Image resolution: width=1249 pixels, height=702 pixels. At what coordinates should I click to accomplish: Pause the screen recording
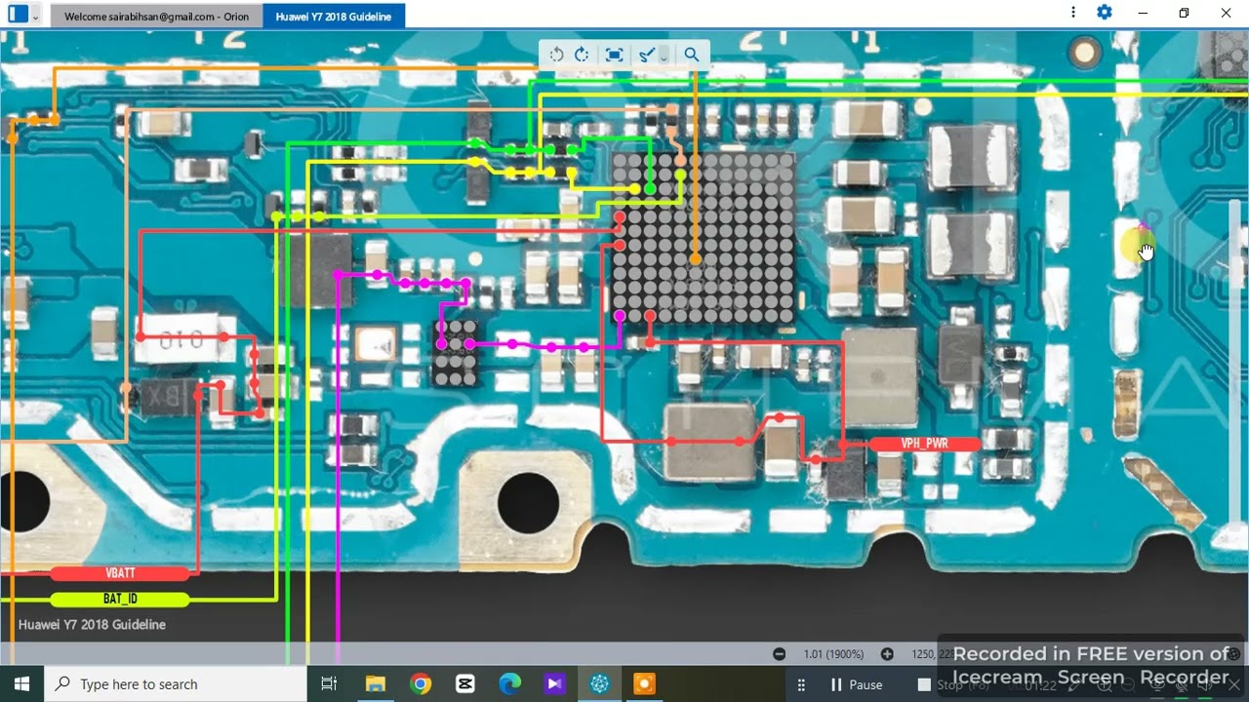[856, 684]
